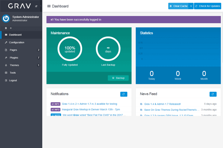Image resolution: width=223 pixels, height=148 pixels.
Task: Start a Backup from Maintenance panel
Action: click(118, 78)
